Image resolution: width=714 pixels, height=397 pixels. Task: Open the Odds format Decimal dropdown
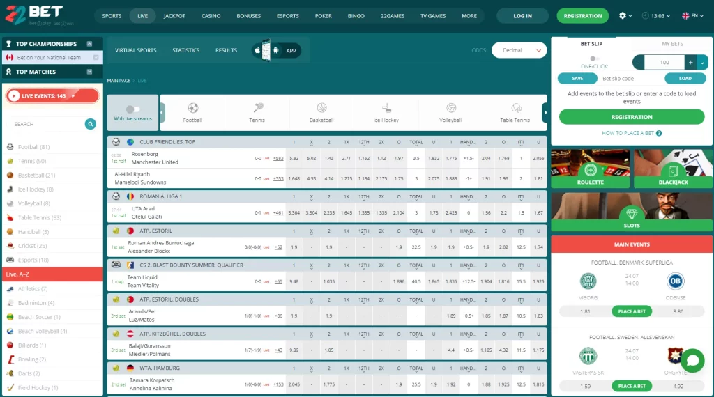coord(519,50)
